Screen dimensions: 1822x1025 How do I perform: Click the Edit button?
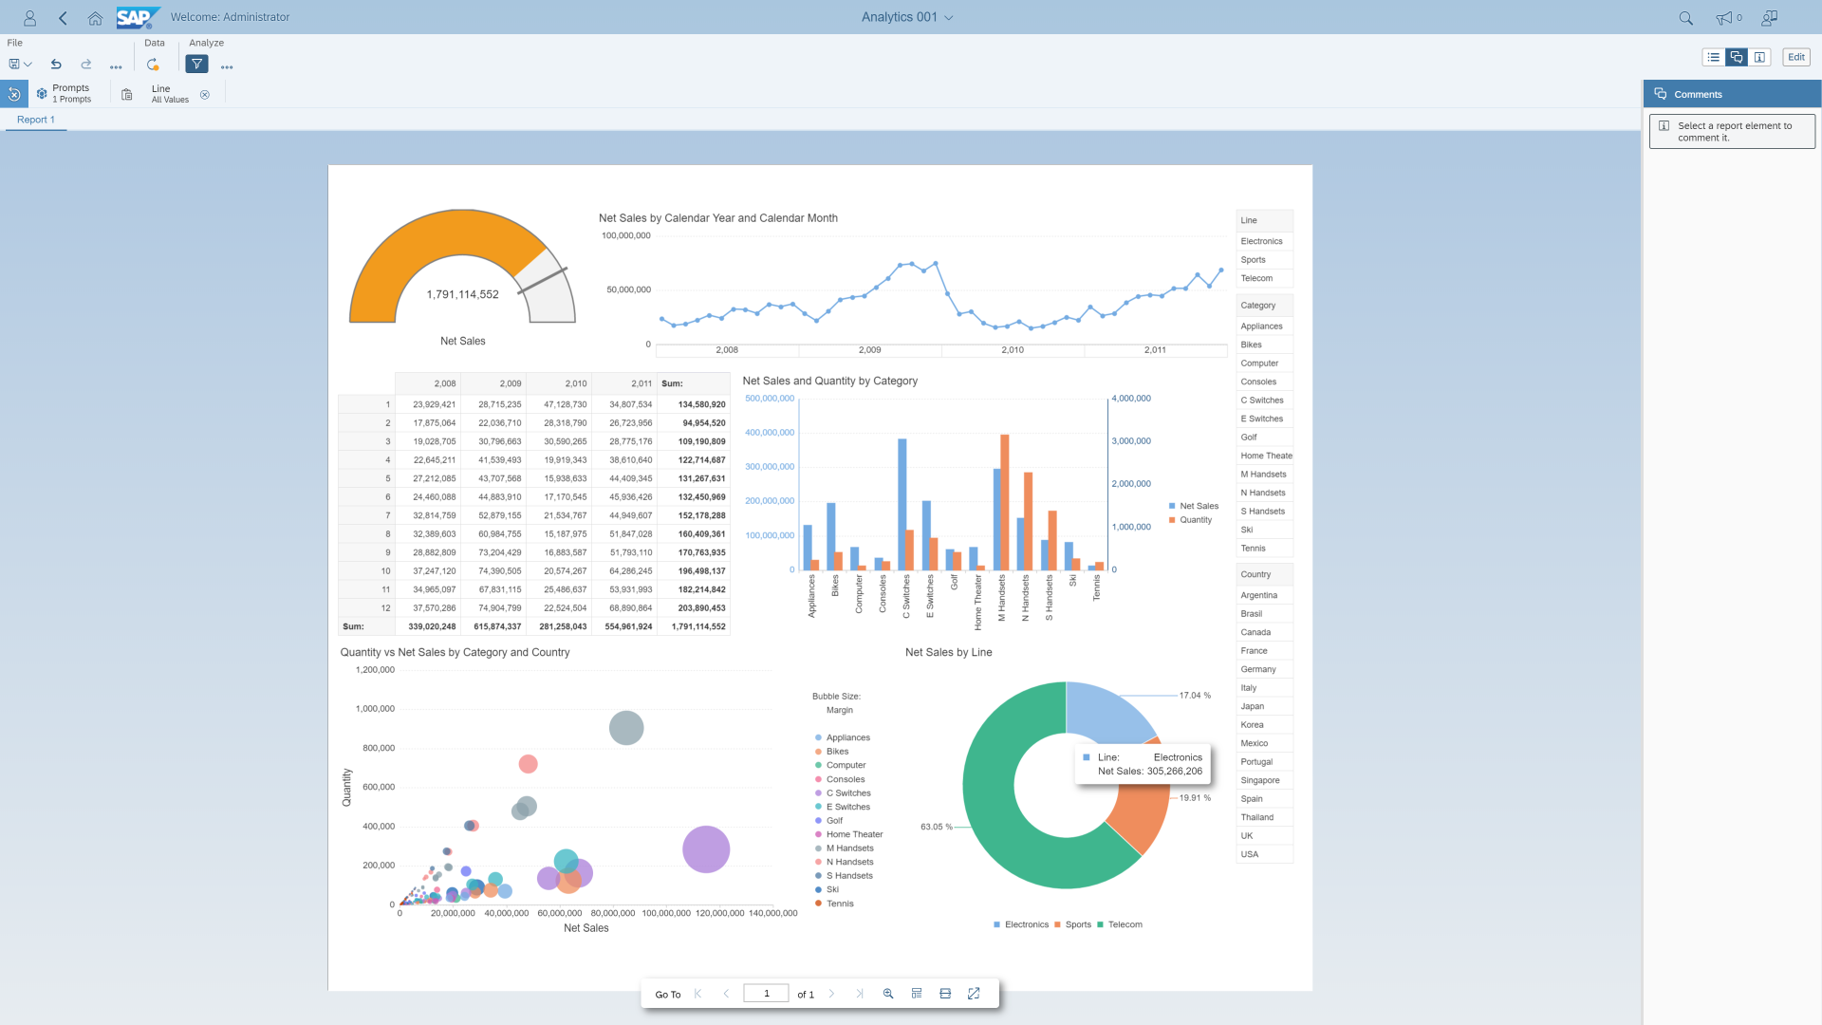click(x=1795, y=57)
